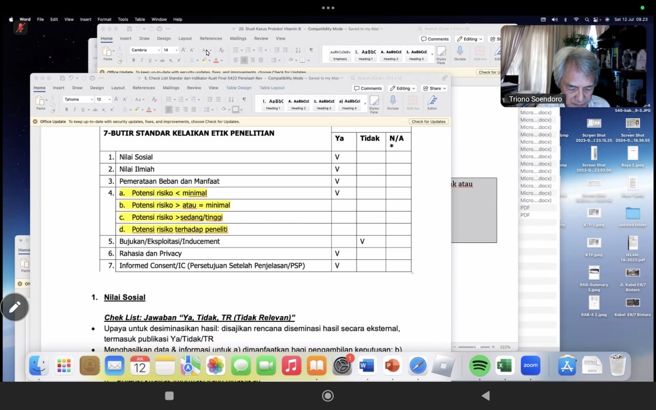
Task: Open the Editor tool in the front window
Action: point(432,102)
